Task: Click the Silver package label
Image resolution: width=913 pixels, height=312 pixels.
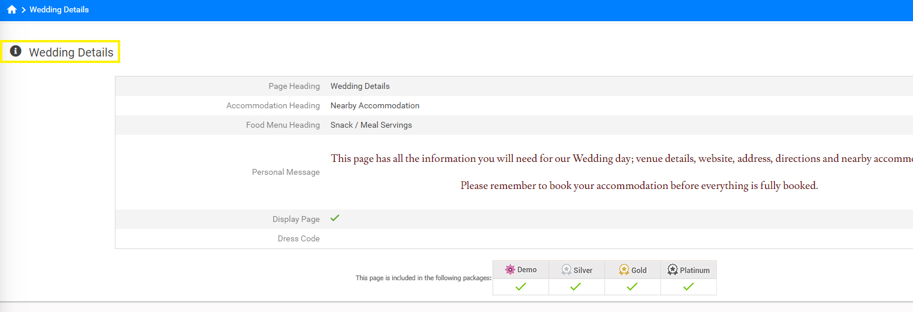Action: click(x=583, y=271)
